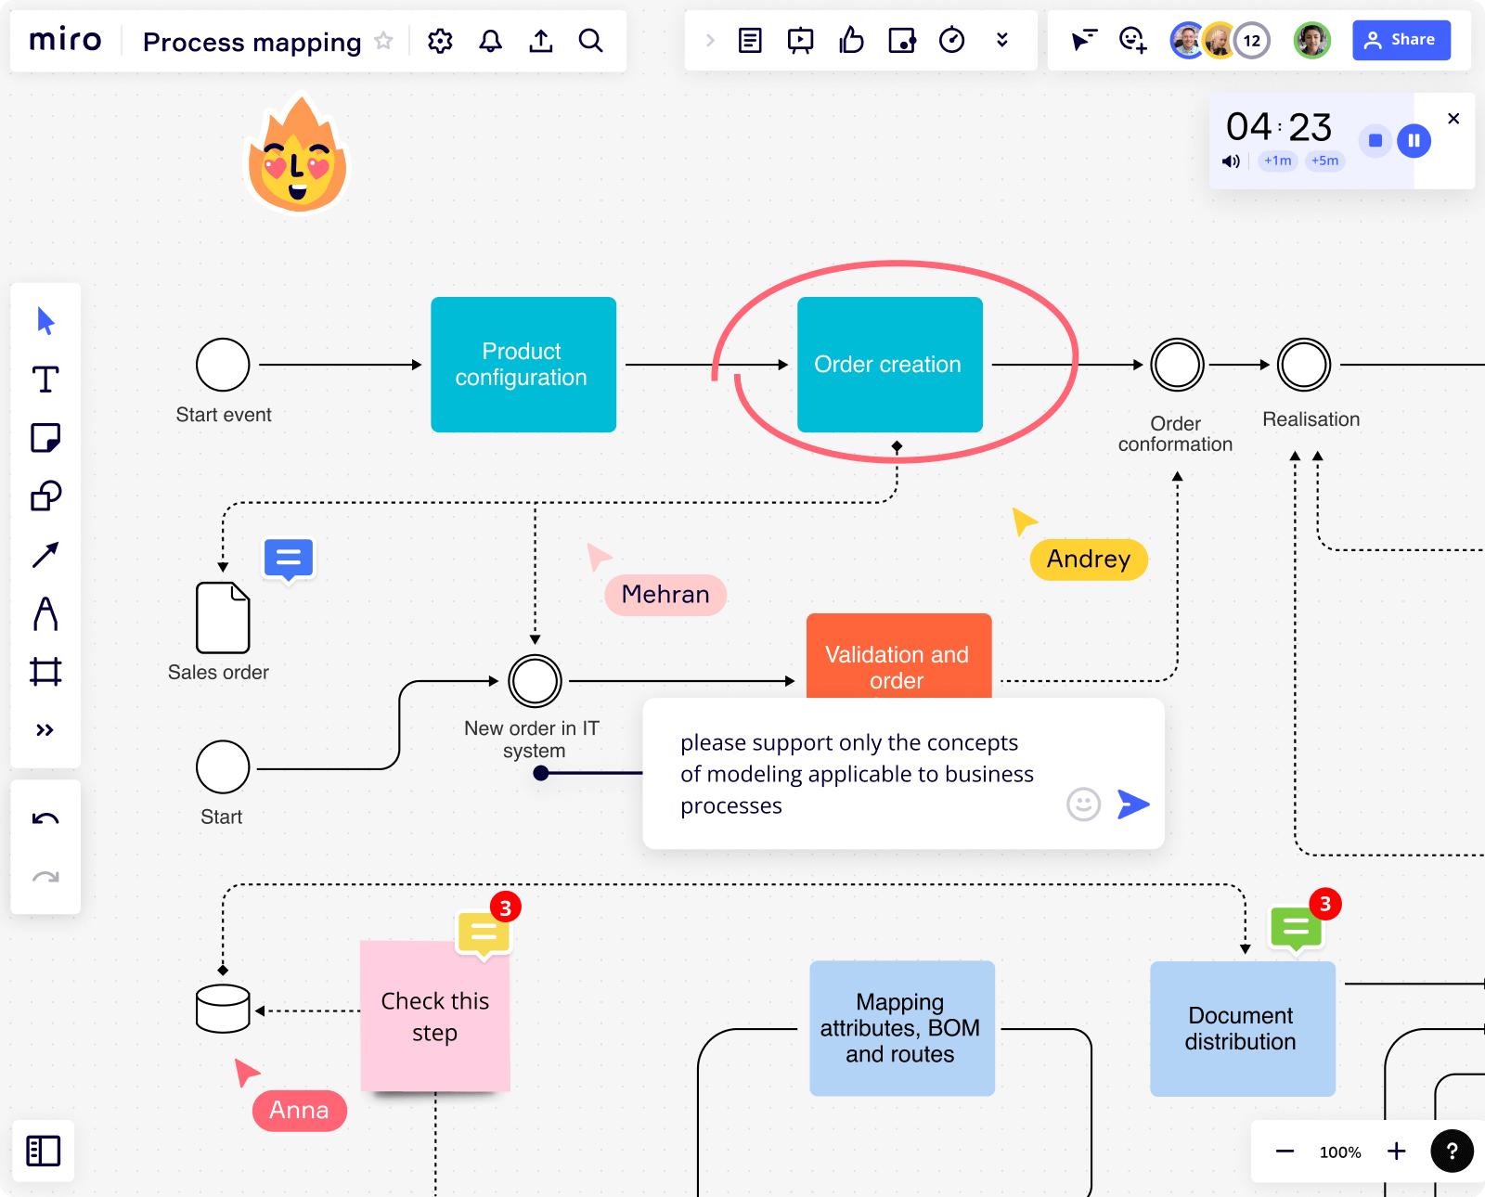Click the Order conformation circle node
The height and width of the screenshot is (1197, 1485).
[x=1177, y=365]
